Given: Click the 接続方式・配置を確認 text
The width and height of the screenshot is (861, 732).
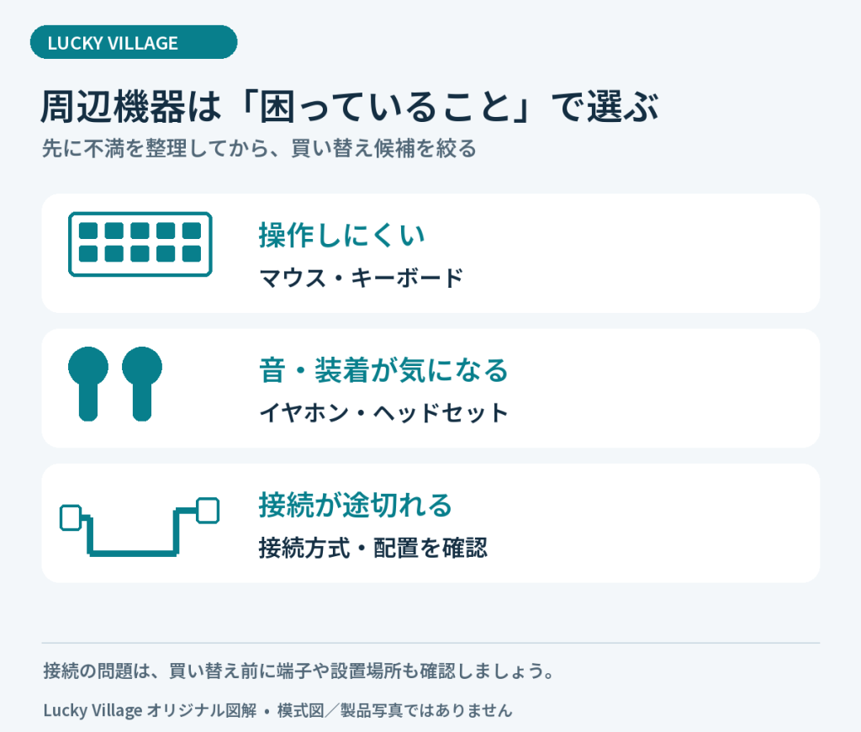Looking at the screenshot, I should (372, 548).
